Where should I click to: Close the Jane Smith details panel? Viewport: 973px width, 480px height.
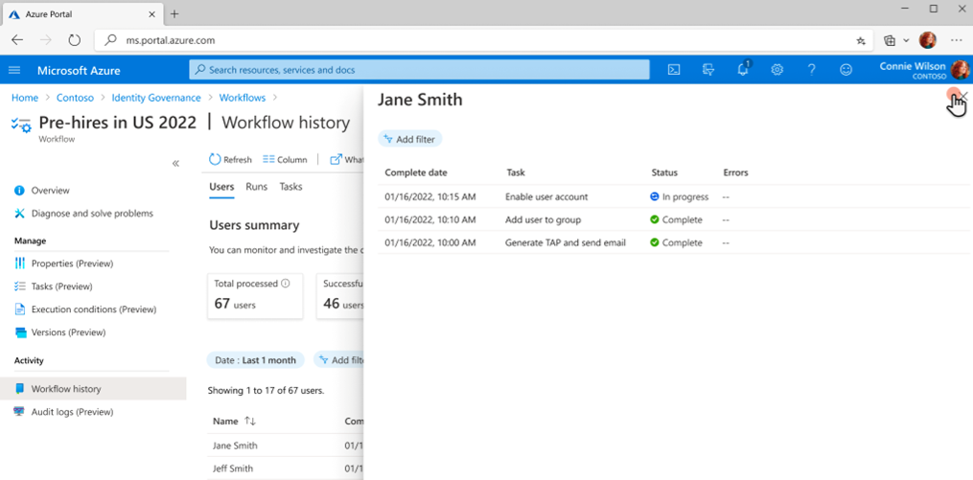[963, 97]
